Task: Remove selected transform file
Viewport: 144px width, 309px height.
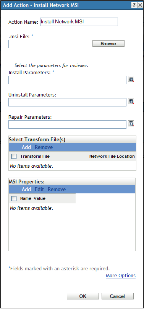Action: click(x=44, y=147)
